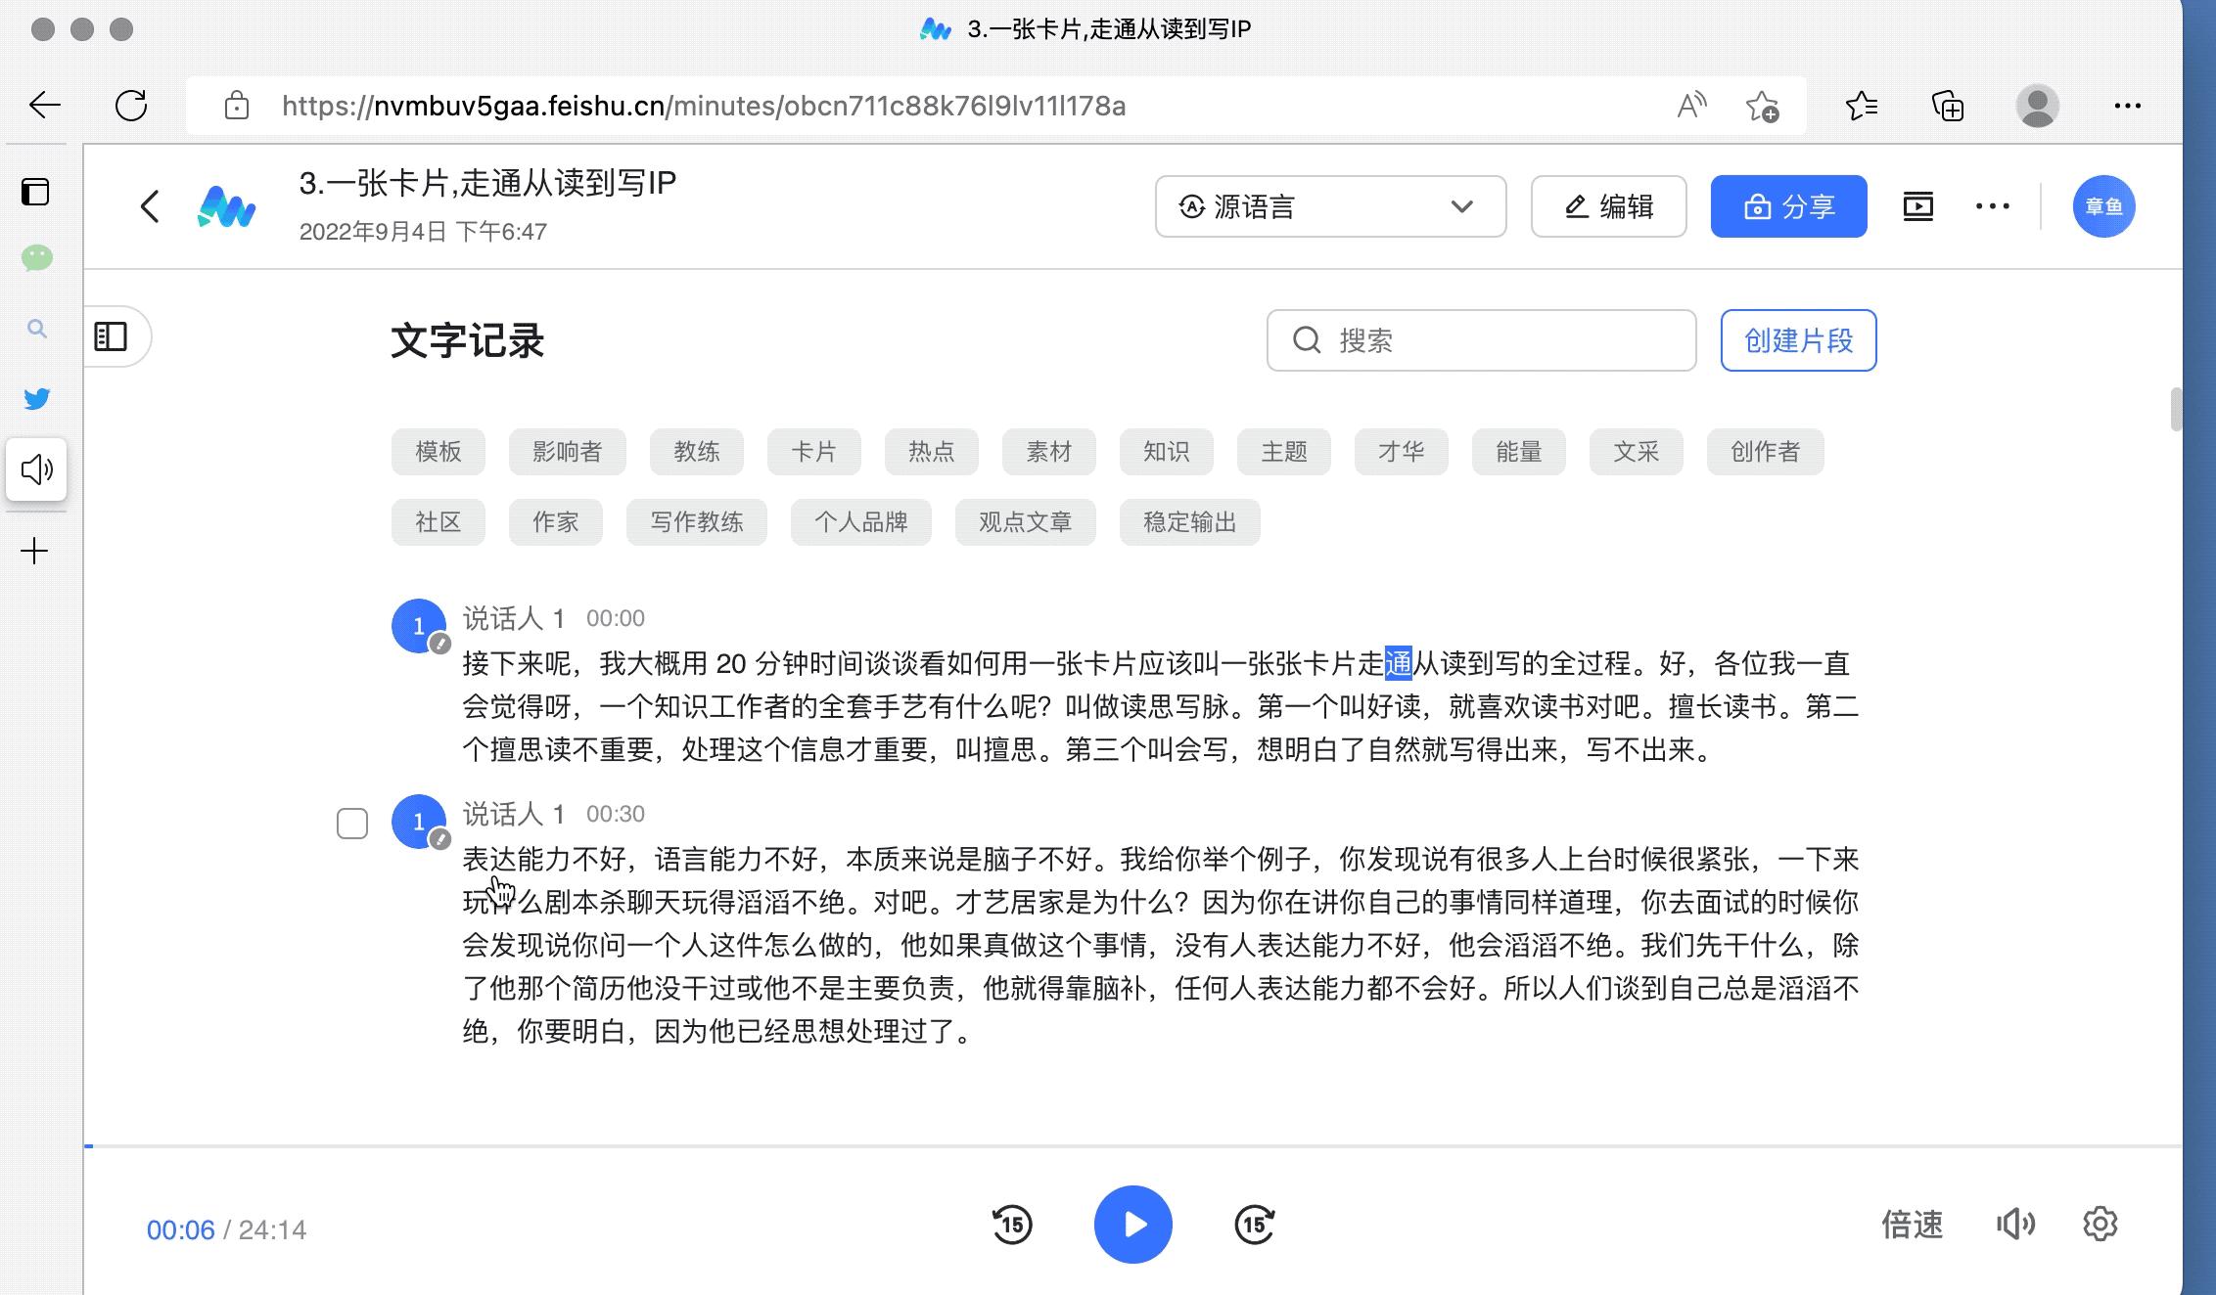Image resolution: width=2216 pixels, height=1295 pixels.
Task: Add page to favorites star icon
Action: (1762, 106)
